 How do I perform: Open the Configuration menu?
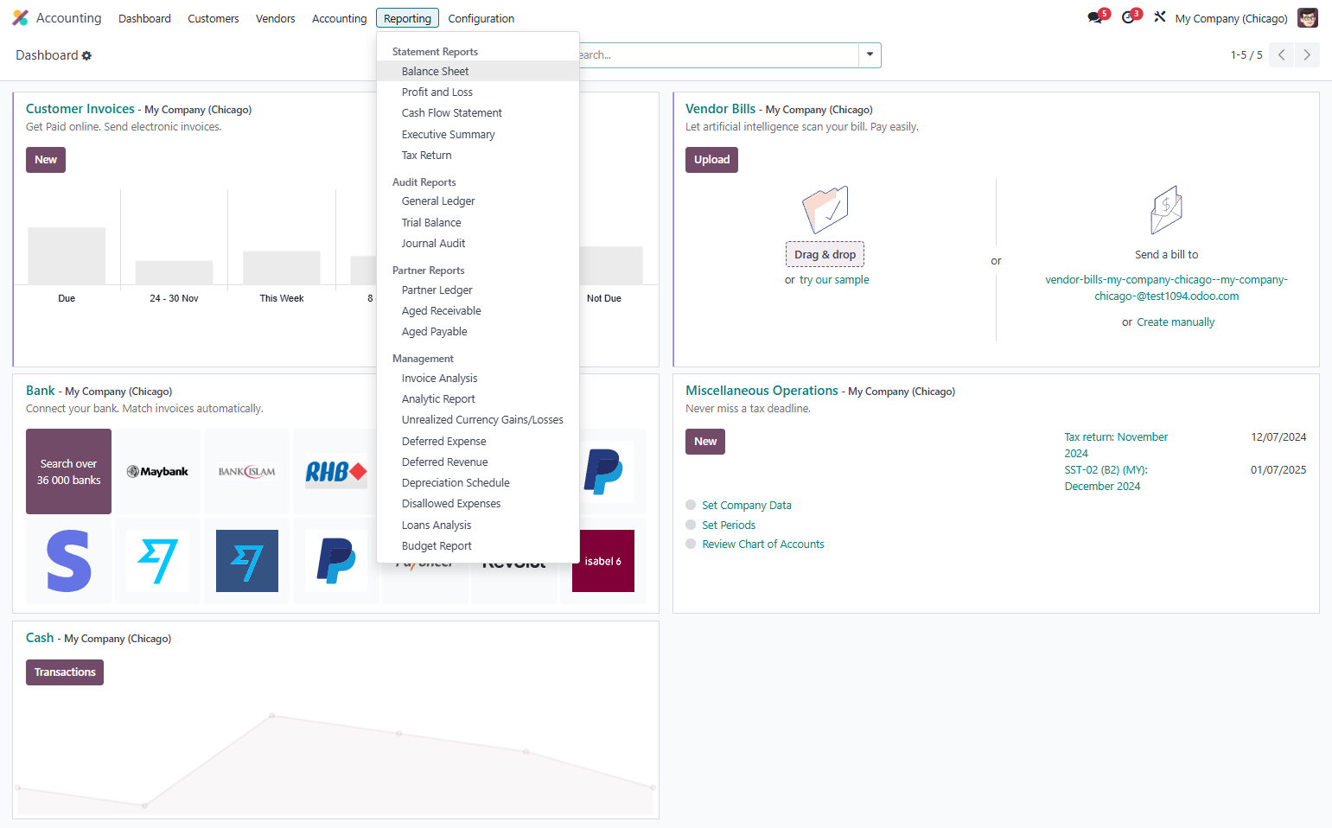[481, 18]
